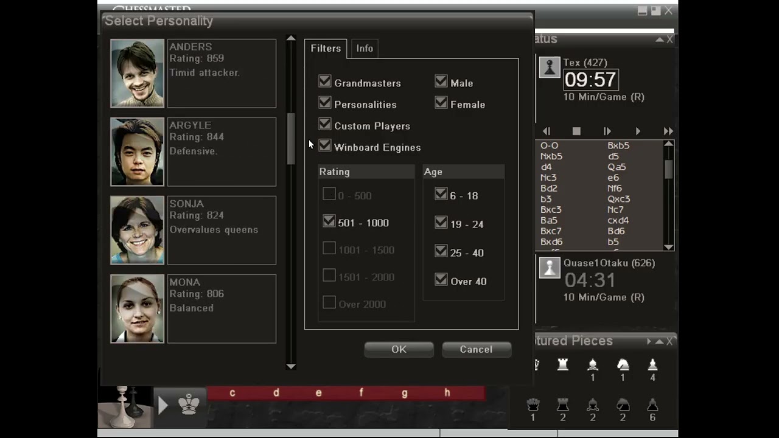Viewport: 779px width, 438px height.
Task: Disable the Custom Players filter
Action: coord(325,124)
